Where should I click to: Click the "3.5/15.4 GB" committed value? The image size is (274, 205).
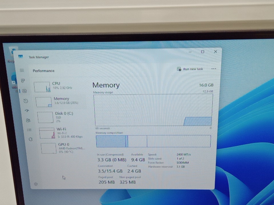point(110,171)
